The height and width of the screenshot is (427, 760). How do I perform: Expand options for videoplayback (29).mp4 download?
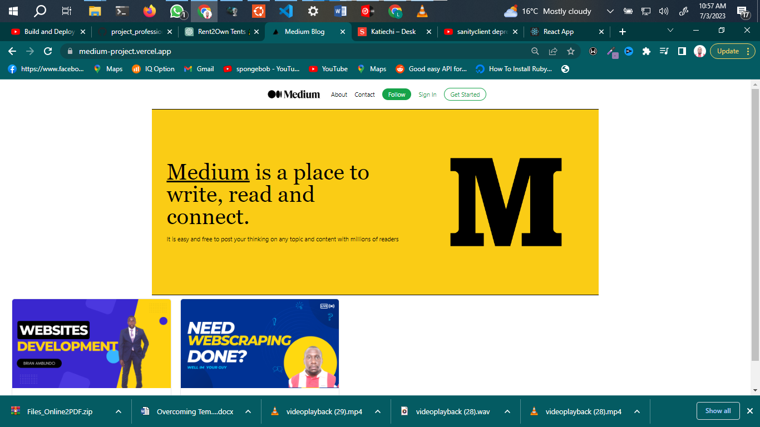click(378, 411)
